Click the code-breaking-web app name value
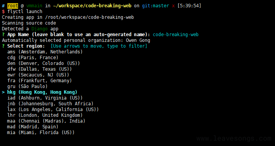Screen dimensions: 275x146 click(176, 35)
